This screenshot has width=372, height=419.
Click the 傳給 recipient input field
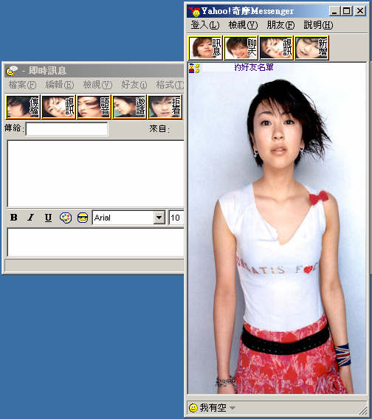[67, 129]
